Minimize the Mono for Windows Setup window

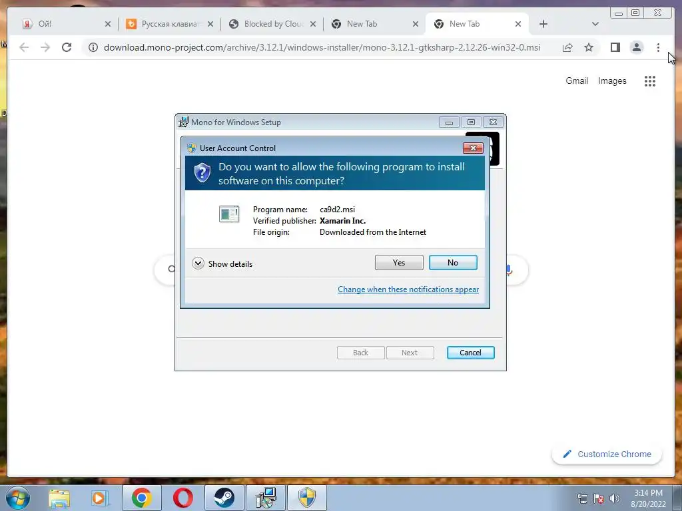point(450,122)
